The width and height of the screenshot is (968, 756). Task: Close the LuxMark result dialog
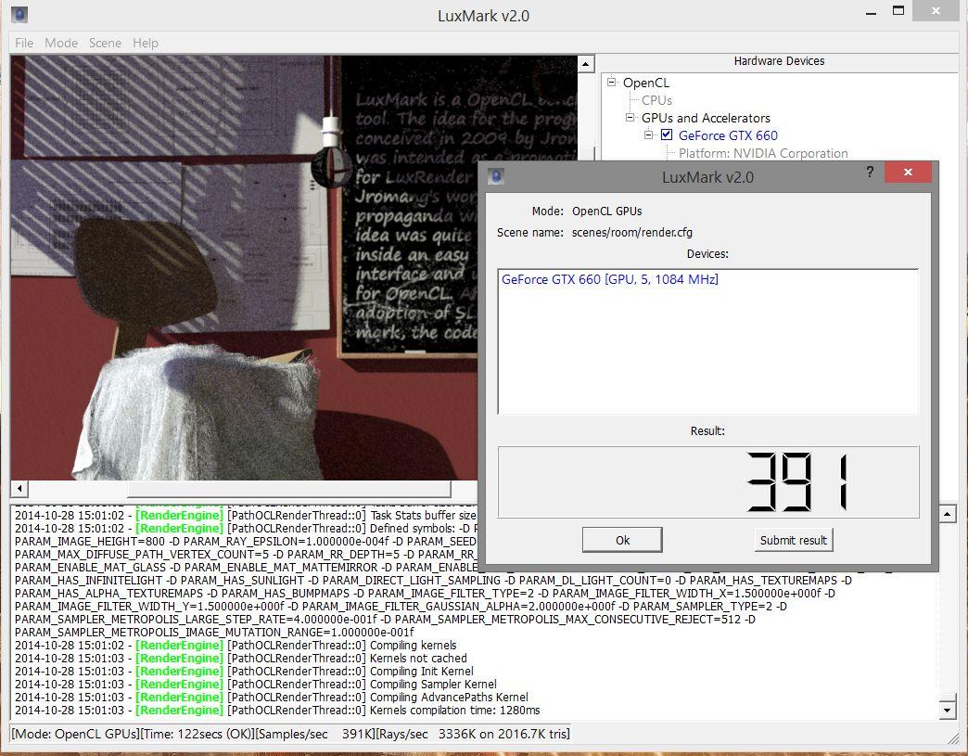908,173
